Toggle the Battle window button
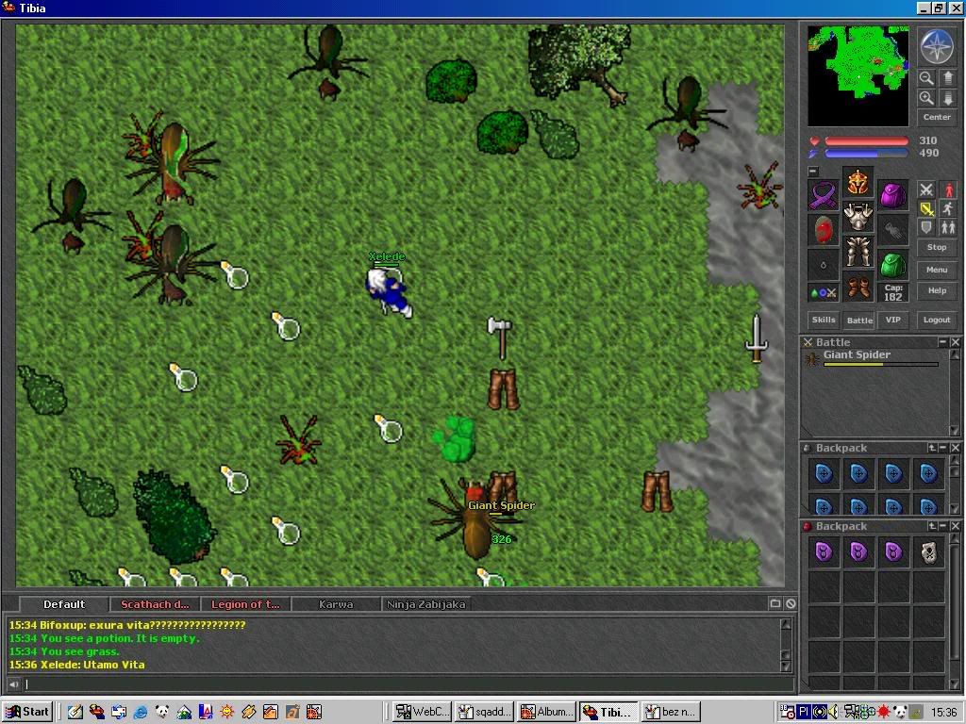Viewport: 966px width, 724px height. click(x=858, y=320)
